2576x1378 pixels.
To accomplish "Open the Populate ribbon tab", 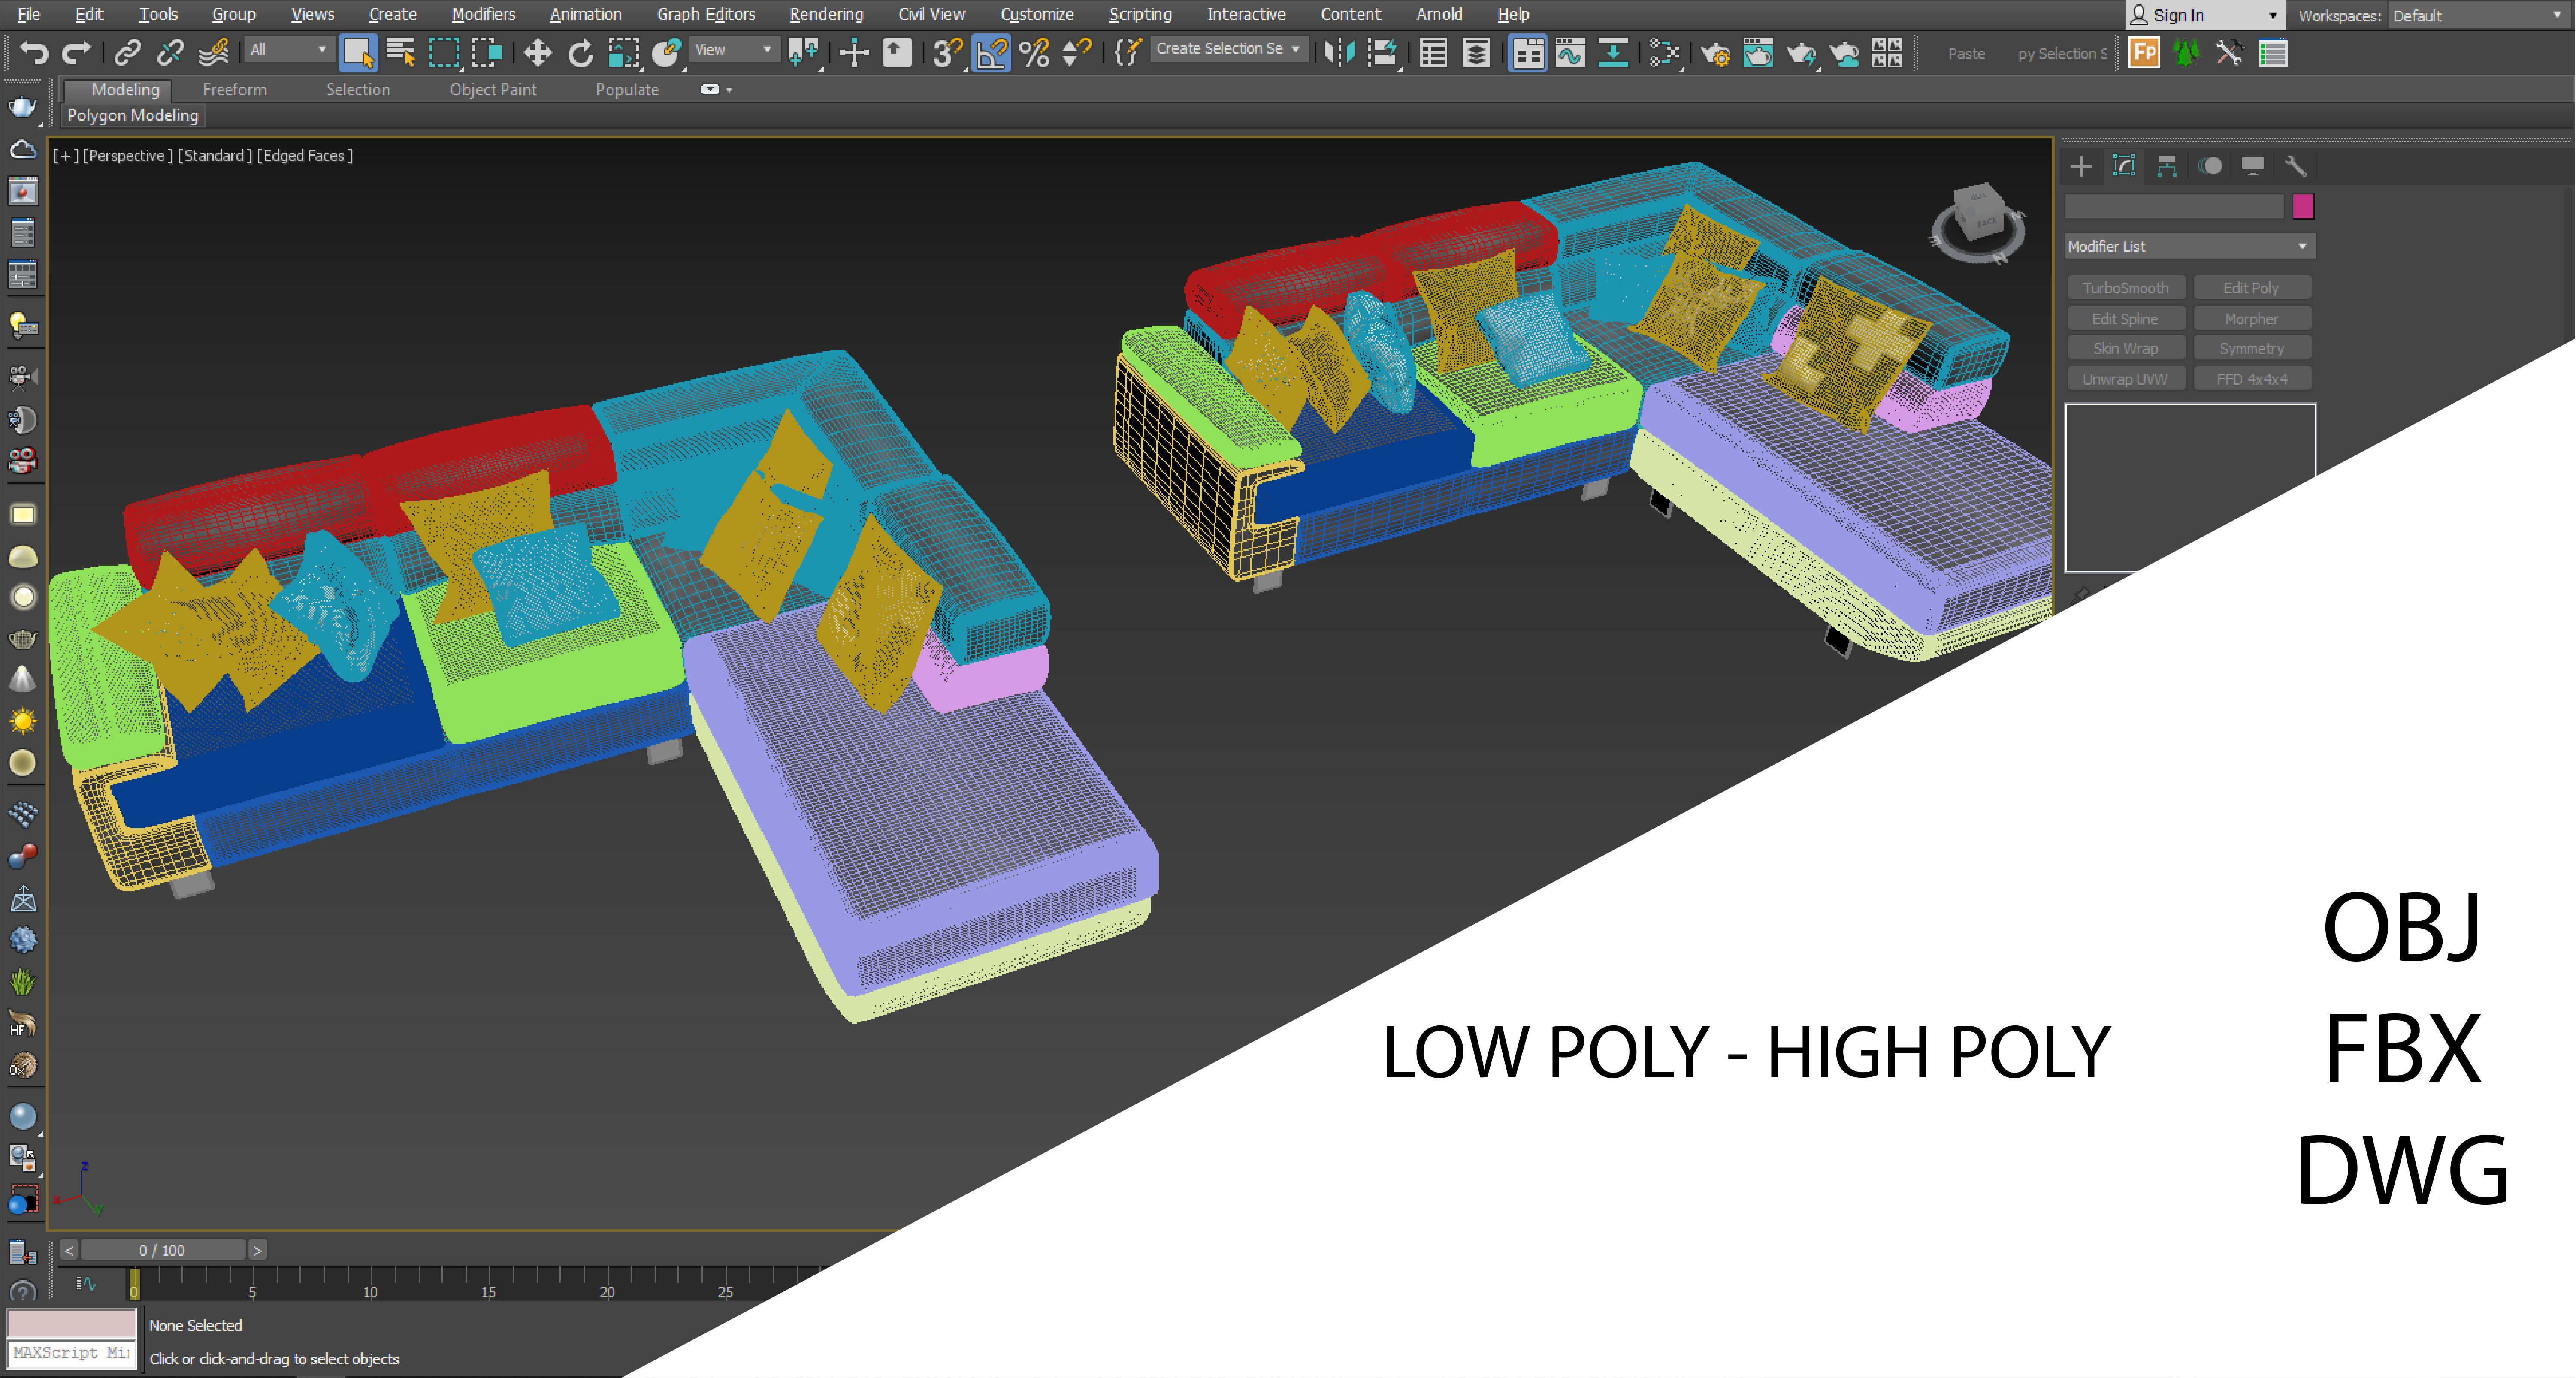I will coord(627,90).
